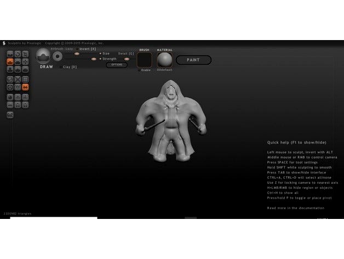Click the large DRAW brush preview

(43, 56)
